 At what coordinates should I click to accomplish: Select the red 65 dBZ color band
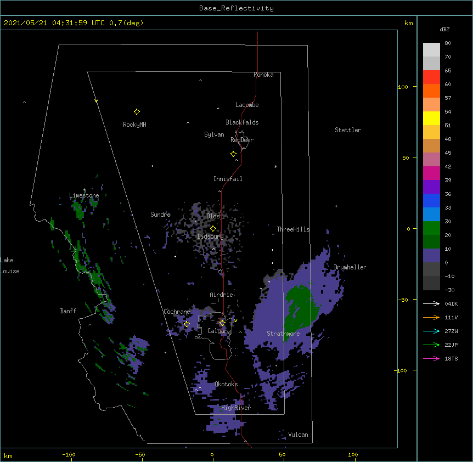coord(431,77)
